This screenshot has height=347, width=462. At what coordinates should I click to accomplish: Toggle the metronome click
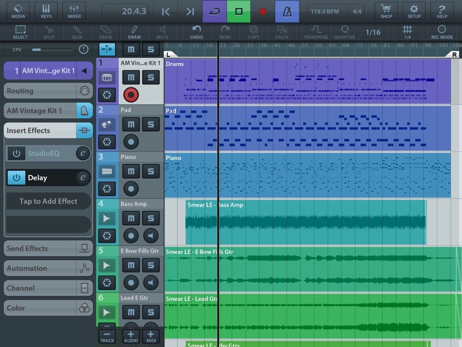(287, 12)
